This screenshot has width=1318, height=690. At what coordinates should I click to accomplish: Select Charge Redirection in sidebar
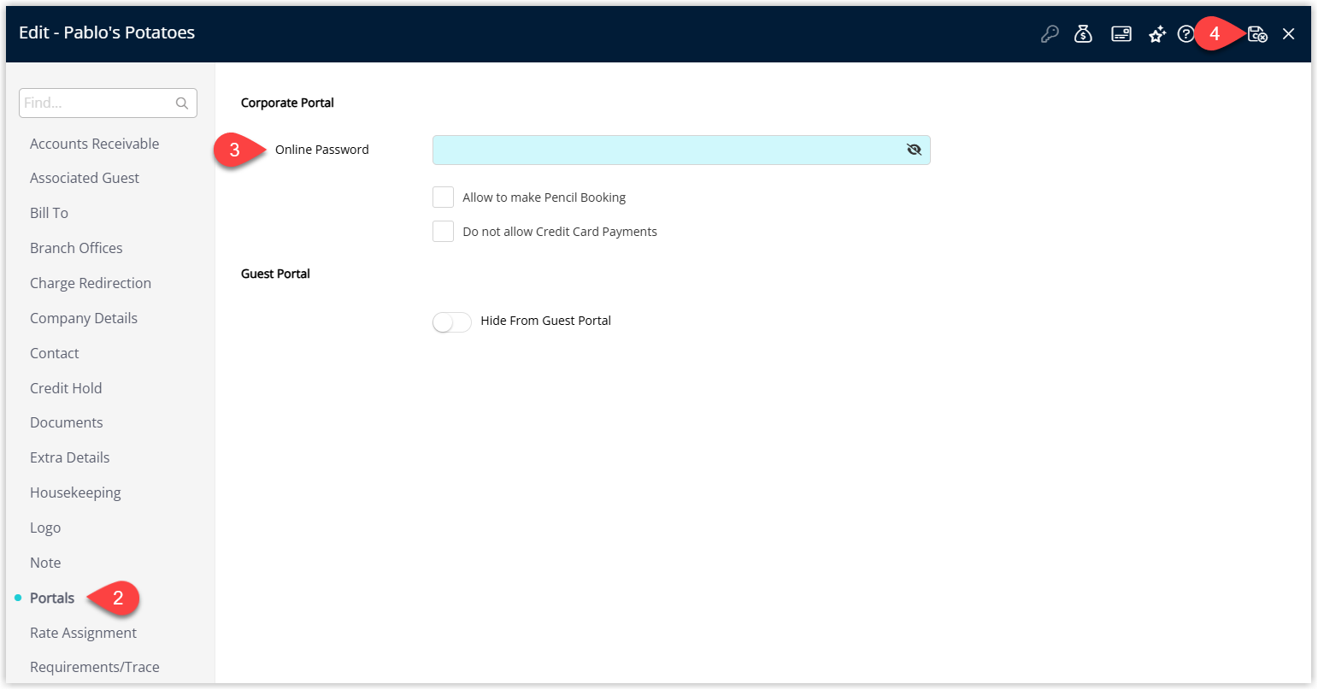[x=91, y=283]
